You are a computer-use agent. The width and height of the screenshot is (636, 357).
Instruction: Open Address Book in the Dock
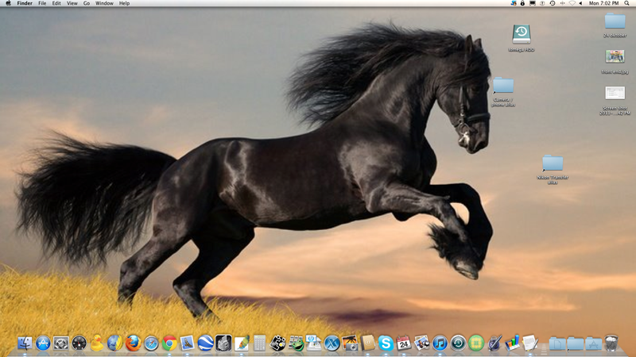pyautogui.click(x=368, y=344)
